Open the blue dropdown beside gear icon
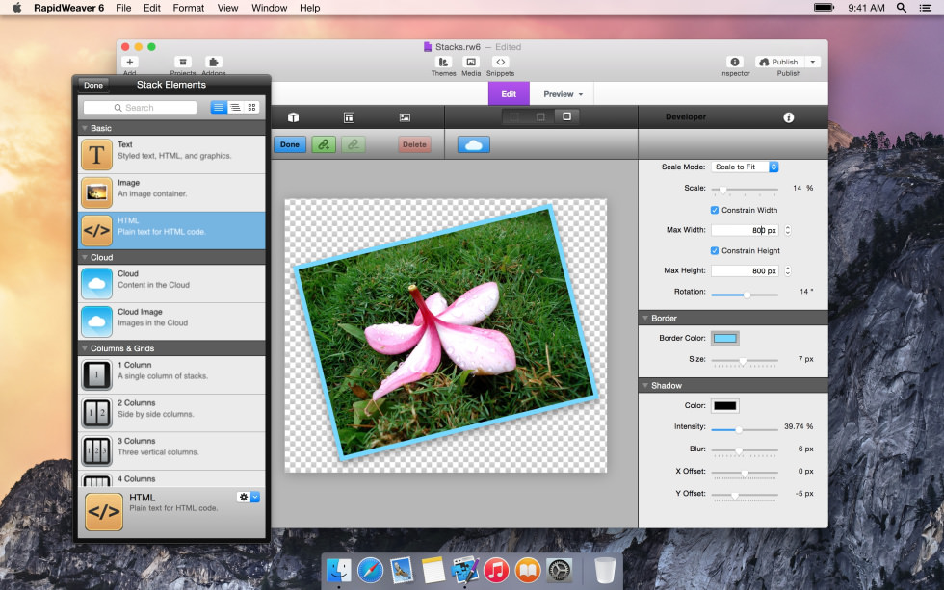Screen dimensions: 944x590 [x=255, y=497]
